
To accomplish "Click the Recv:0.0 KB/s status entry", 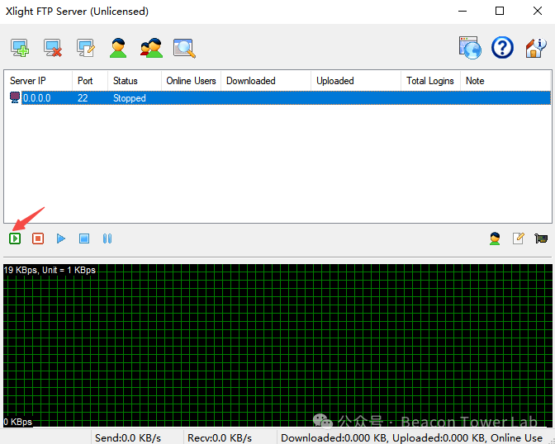I will coord(220,438).
